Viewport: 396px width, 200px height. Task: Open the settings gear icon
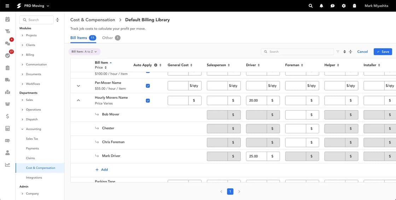pos(344,6)
